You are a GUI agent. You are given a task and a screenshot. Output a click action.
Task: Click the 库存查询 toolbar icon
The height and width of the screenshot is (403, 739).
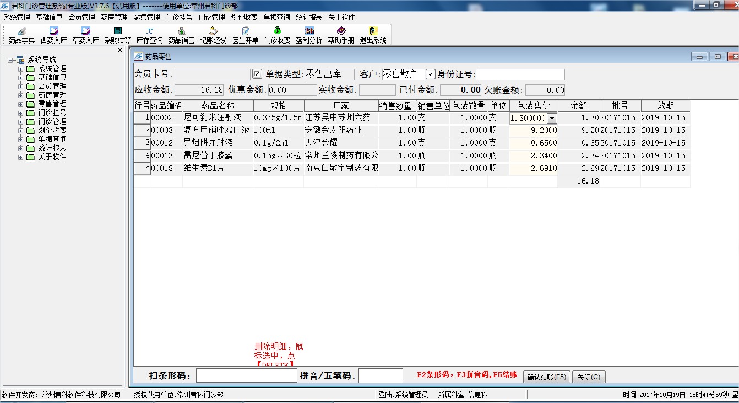149,35
